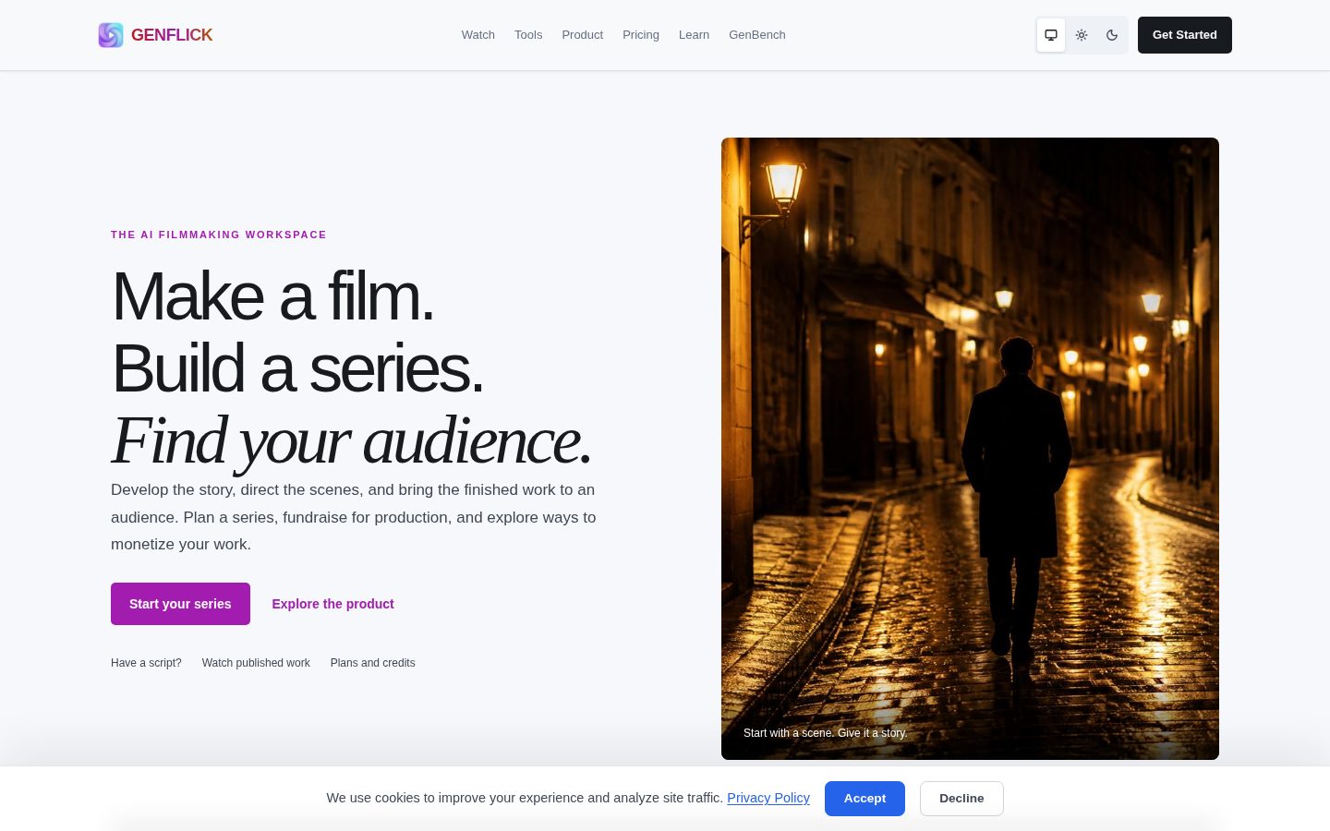
Task: Open the Plans and credits link
Action: (373, 663)
